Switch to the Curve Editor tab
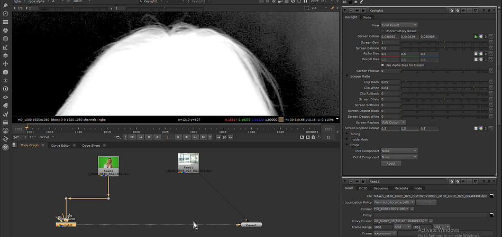This screenshot has height=237, width=502. coord(60,145)
